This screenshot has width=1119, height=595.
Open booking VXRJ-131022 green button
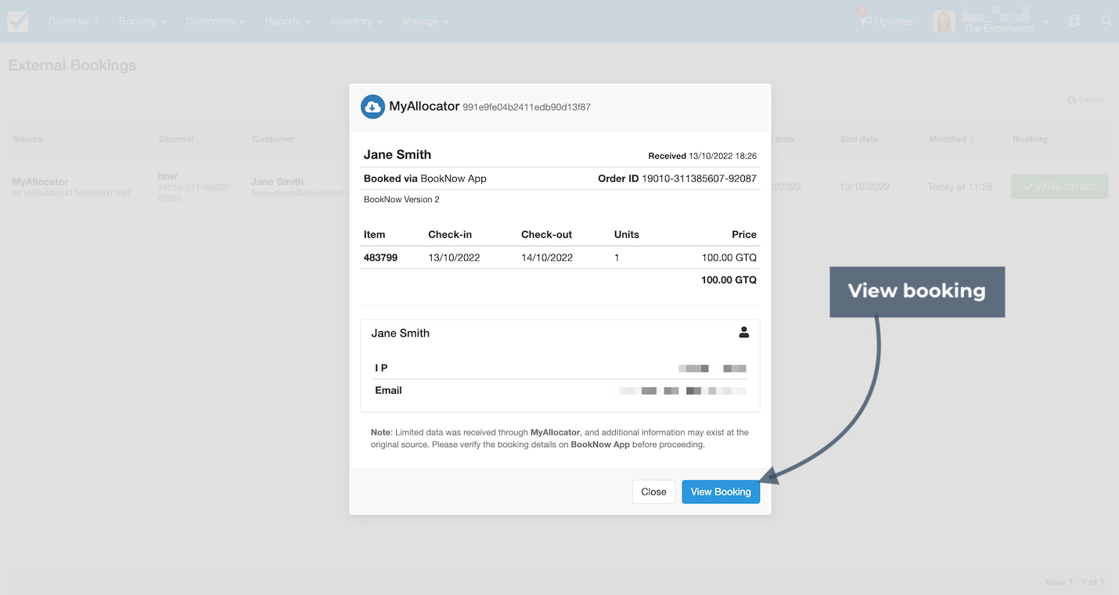pos(1060,187)
